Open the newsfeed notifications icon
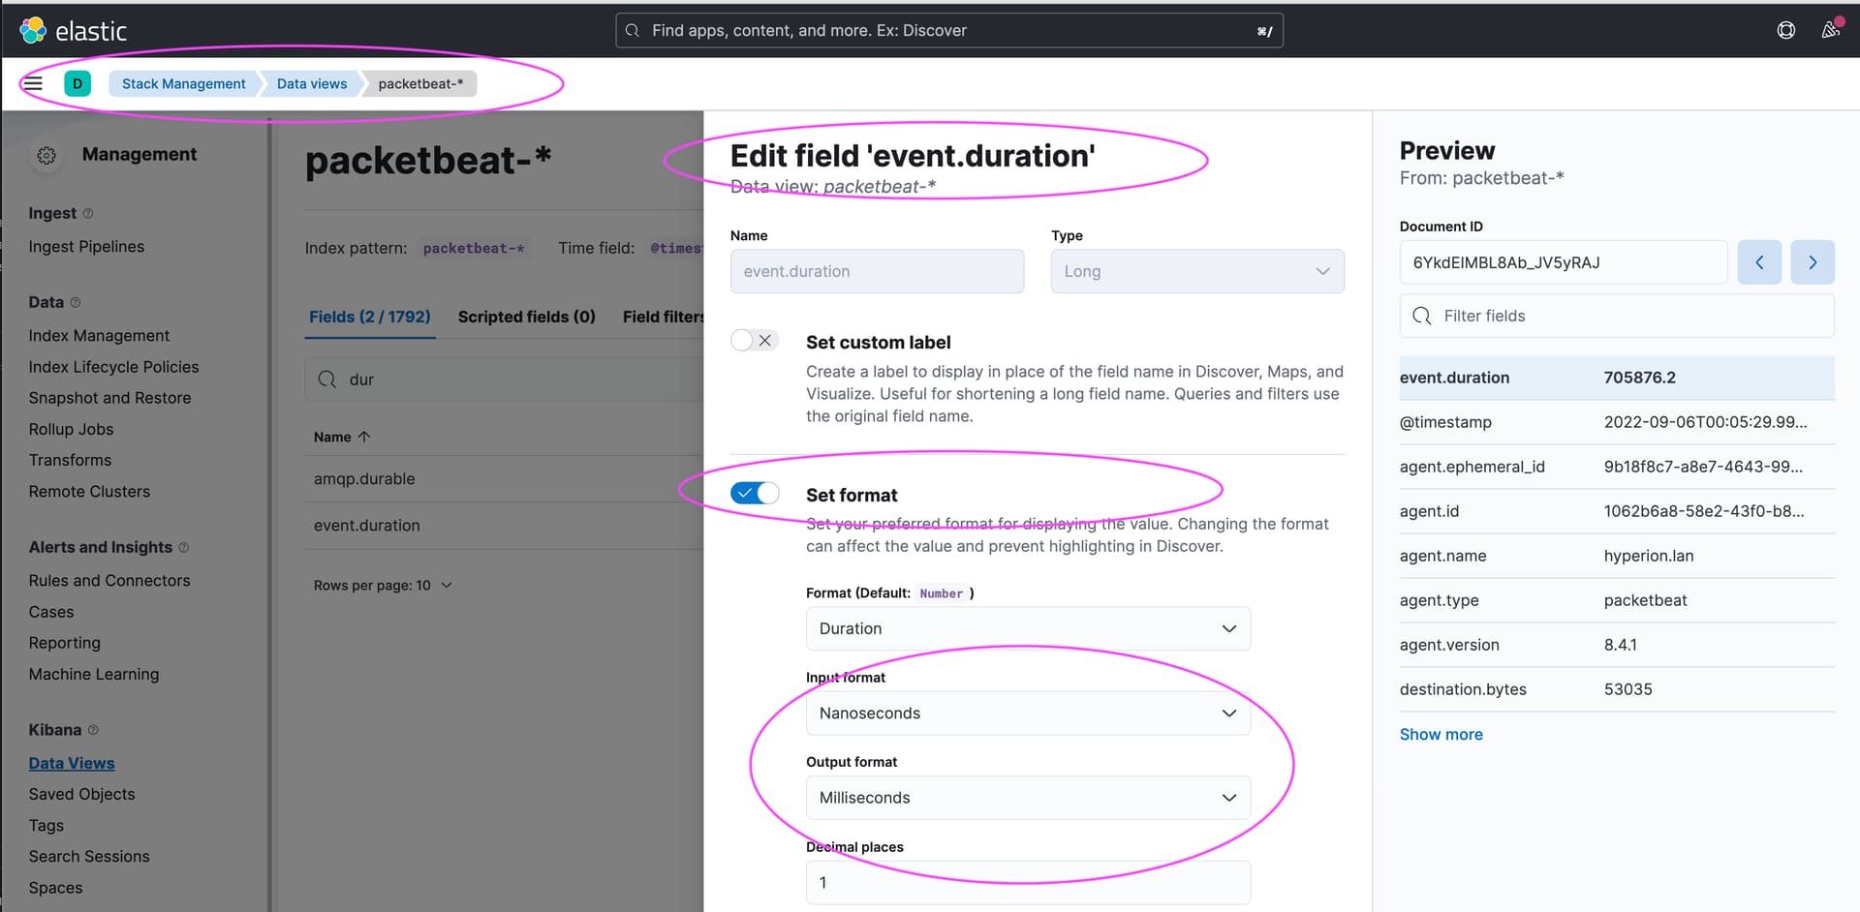The image size is (1860, 912). (x=1830, y=30)
